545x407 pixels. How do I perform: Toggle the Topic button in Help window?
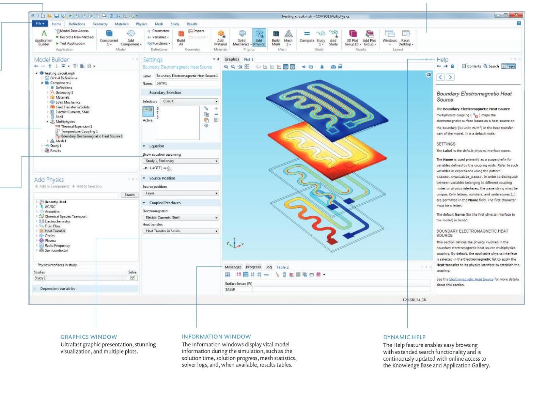pos(509,66)
